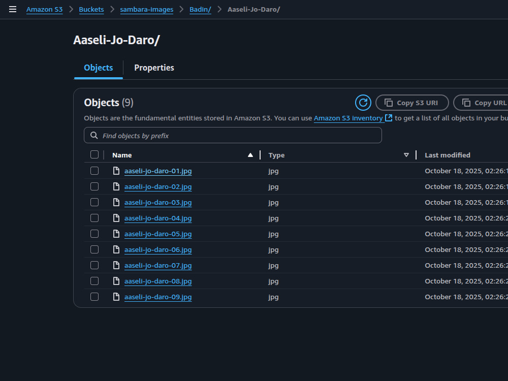This screenshot has height=381, width=508.
Task: Sort by Type using the down arrow
Action: tap(406, 155)
